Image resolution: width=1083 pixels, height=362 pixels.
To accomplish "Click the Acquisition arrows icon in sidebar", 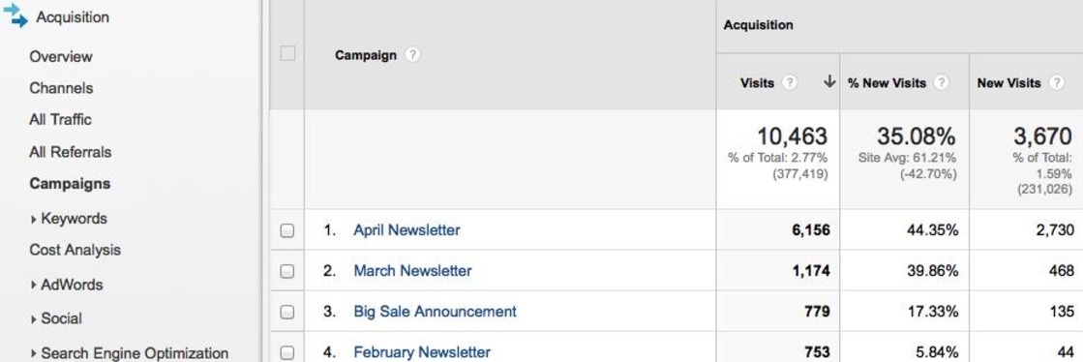I will [x=15, y=15].
